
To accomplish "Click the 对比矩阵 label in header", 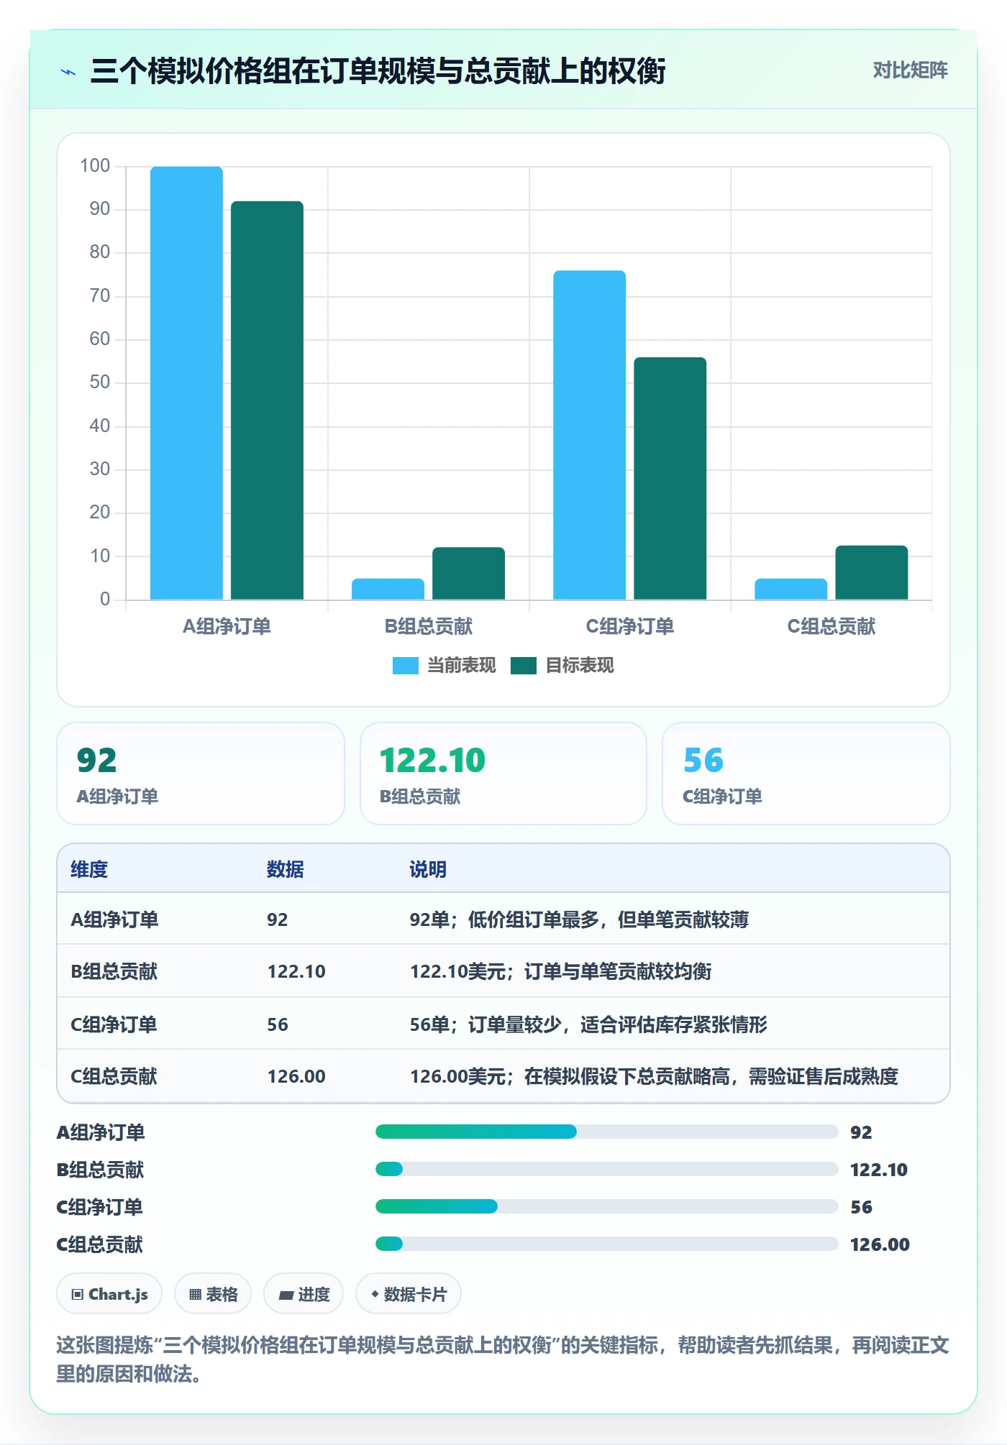I will (910, 70).
